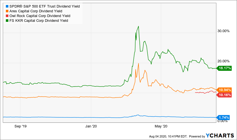Click the blue 1.74% value flag
237x140 pixels.
tap(223, 118)
